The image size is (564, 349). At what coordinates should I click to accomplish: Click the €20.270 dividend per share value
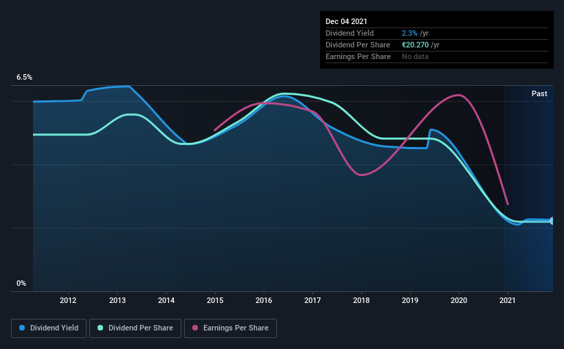415,45
